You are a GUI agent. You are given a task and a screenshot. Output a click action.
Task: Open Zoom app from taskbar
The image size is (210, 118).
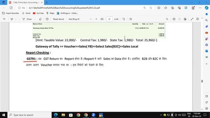tap(93, 115)
